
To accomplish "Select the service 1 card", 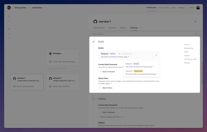I will coord(27,82).
